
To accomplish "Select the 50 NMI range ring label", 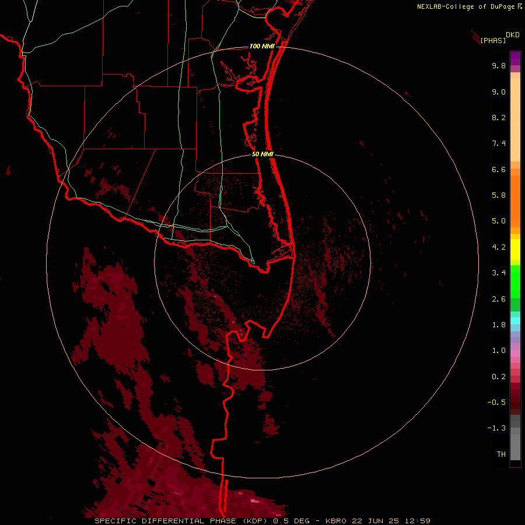I will tap(262, 154).
